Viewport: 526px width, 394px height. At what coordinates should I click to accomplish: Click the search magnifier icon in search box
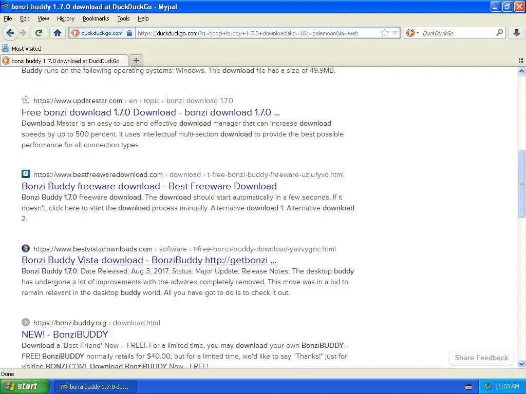click(x=499, y=33)
